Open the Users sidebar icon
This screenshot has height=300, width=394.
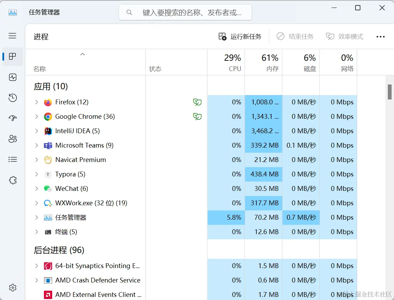click(13, 139)
